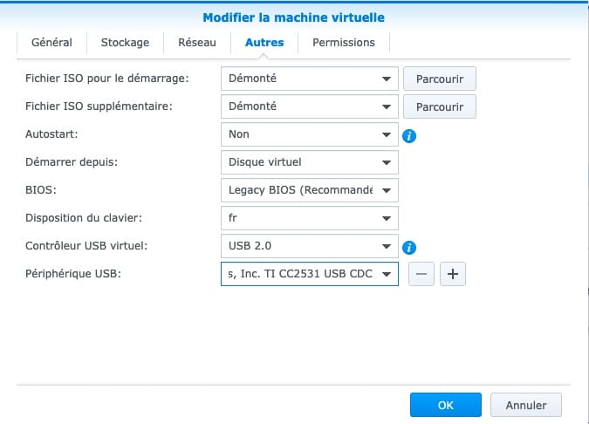Open the Fichier ISO pour le démarrage dropdown
589x424 pixels.
(310, 79)
